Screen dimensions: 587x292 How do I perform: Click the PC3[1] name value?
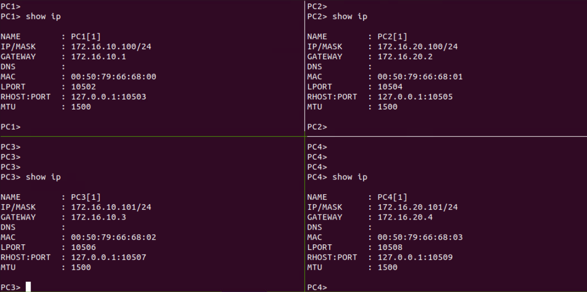click(86, 197)
